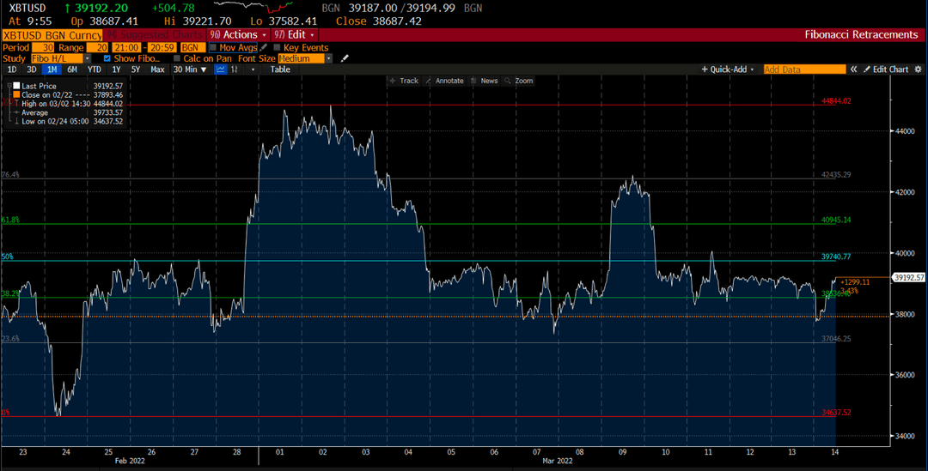Click the Add Data input field
The image size is (928, 471).
coord(804,69)
